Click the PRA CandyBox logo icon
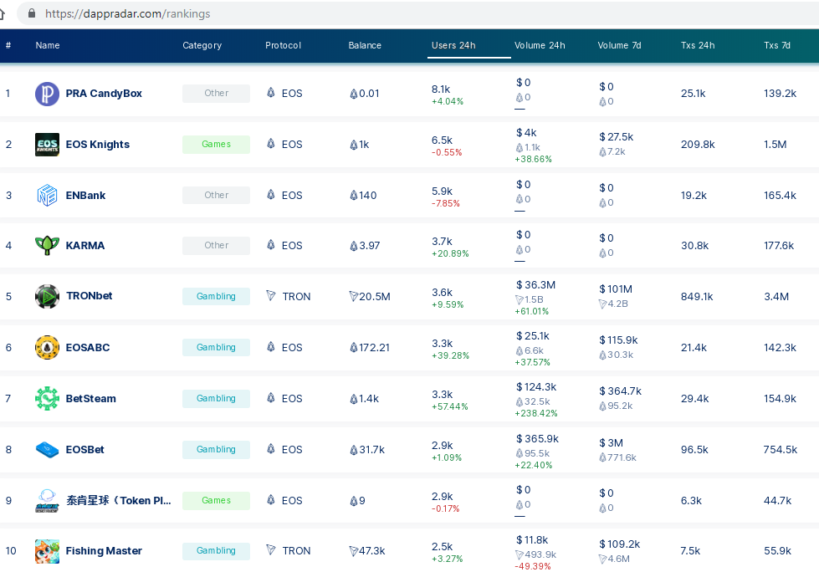Image resolution: width=819 pixels, height=572 pixels. [47, 94]
